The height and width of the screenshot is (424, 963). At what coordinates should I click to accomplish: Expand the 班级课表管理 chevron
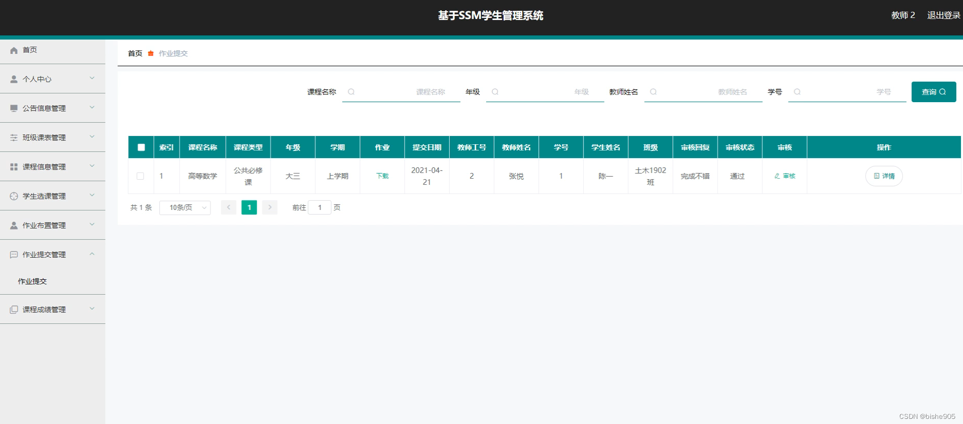[x=92, y=137]
